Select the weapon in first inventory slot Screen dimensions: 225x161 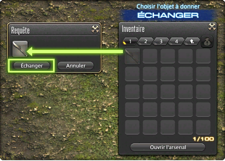click(x=132, y=56)
